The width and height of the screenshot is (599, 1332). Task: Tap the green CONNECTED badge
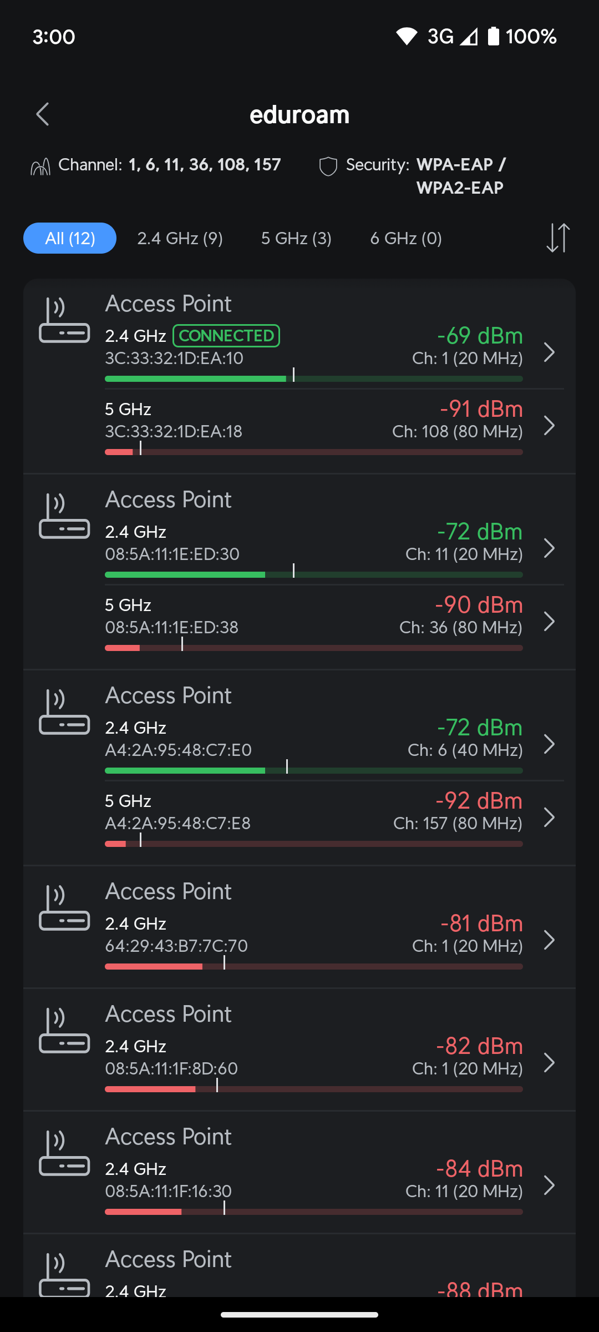click(226, 336)
